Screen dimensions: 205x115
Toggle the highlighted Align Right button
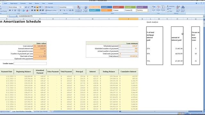(x=37, y=10)
